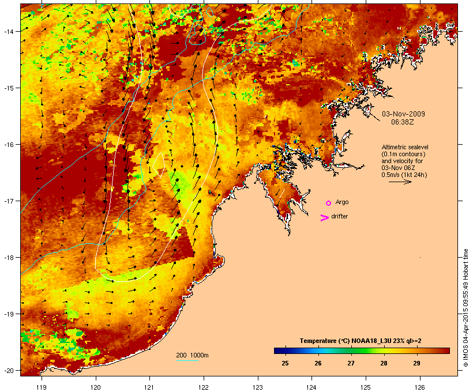The image size is (473, 392).
Task: Click the 'and velocity for' text line
Action: coord(402,161)
